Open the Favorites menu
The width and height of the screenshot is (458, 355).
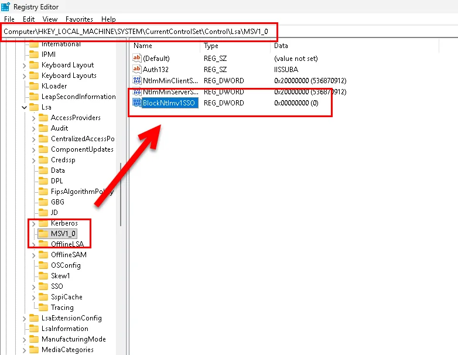coord(79,19)
